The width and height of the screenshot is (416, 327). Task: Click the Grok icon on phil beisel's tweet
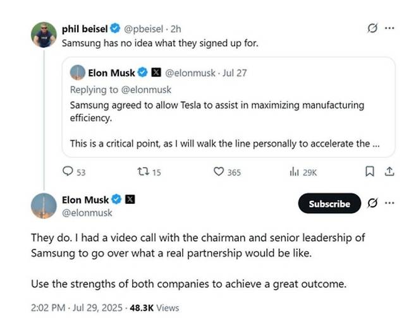point(372,28)
